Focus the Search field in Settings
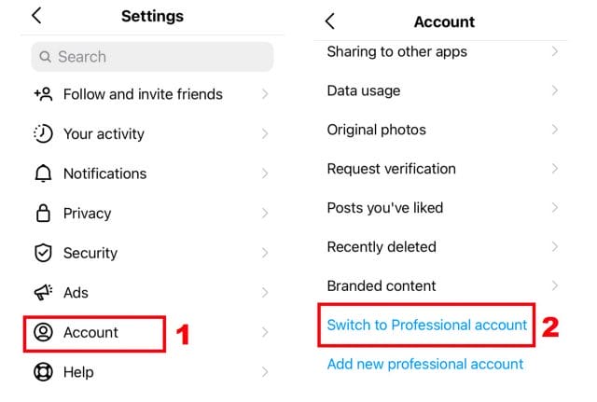Screen dimensions: 597x402 152,57
